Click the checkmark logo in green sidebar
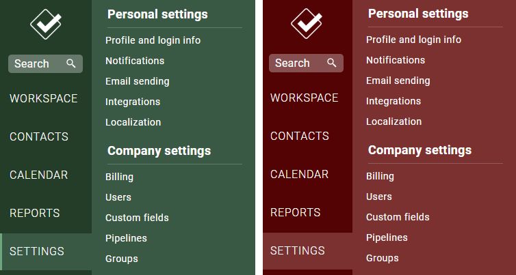Screen dimensions: 516x275 click(46, 24)
